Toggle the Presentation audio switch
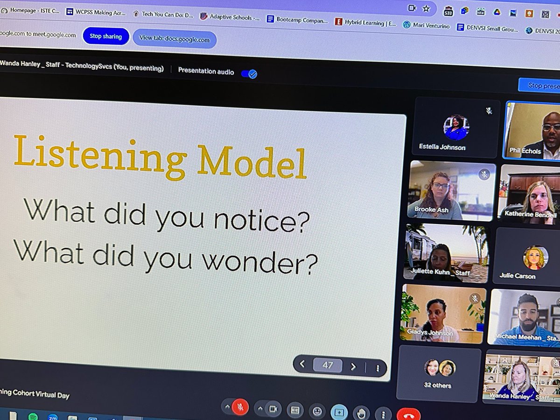This screenshot has width=560, height=420. point(249,73)
